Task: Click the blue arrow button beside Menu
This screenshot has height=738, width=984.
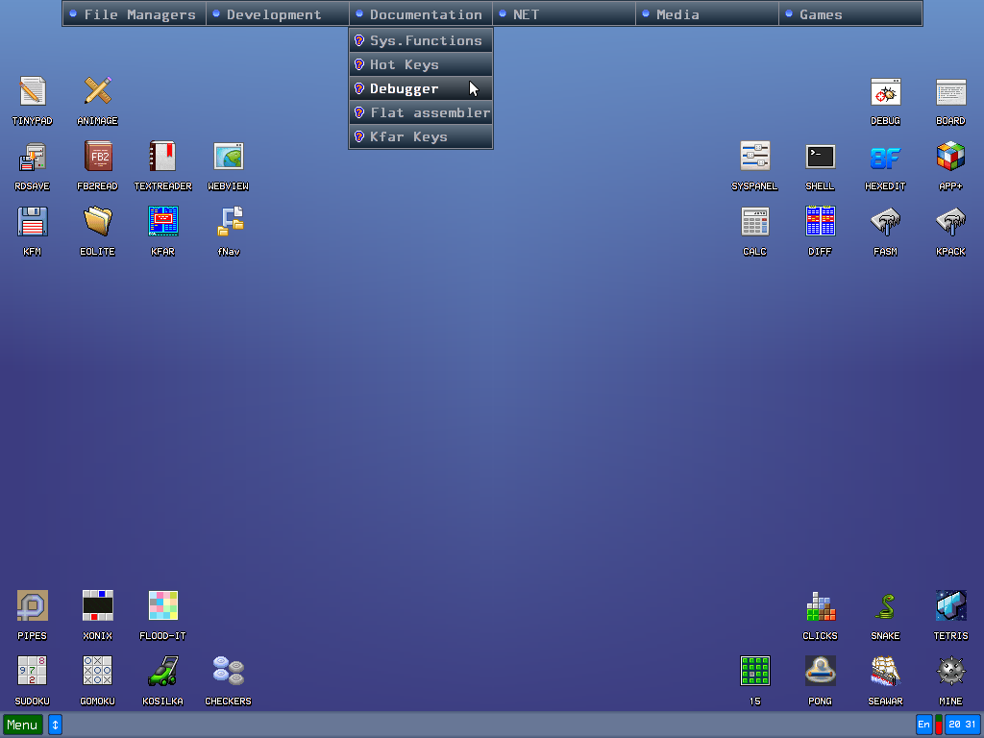Action: coord(55,725)
